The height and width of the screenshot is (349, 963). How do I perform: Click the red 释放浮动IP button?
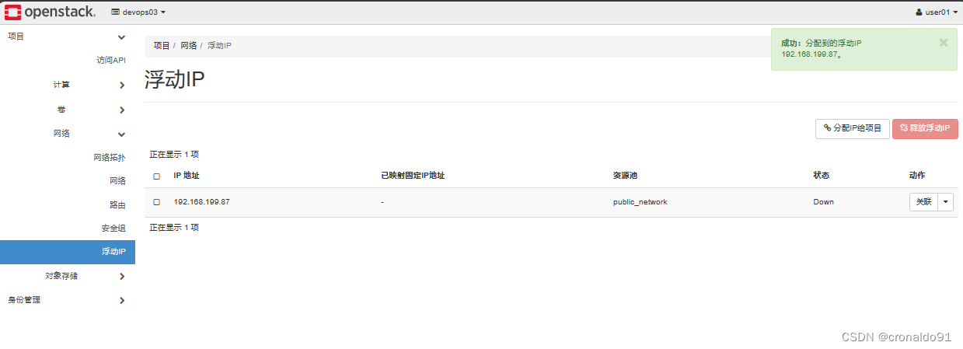(x=925, y=128)
